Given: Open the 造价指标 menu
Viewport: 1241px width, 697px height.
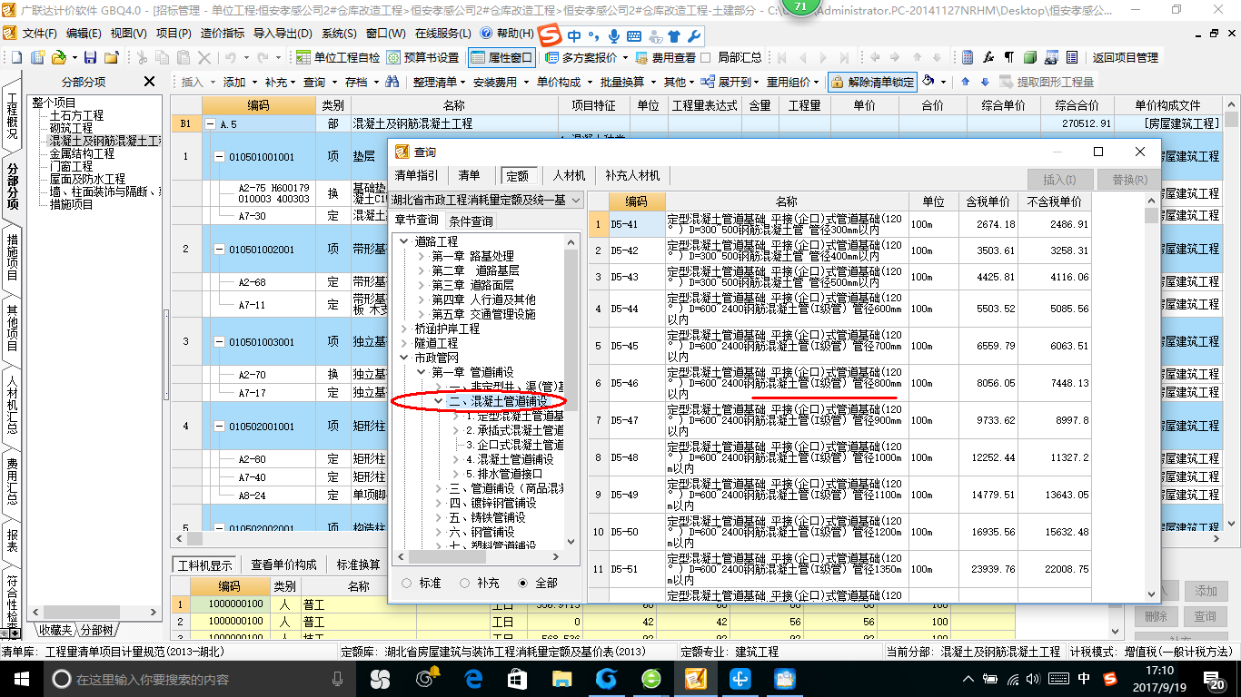Looking at the screenshot, I should (222, 33).
